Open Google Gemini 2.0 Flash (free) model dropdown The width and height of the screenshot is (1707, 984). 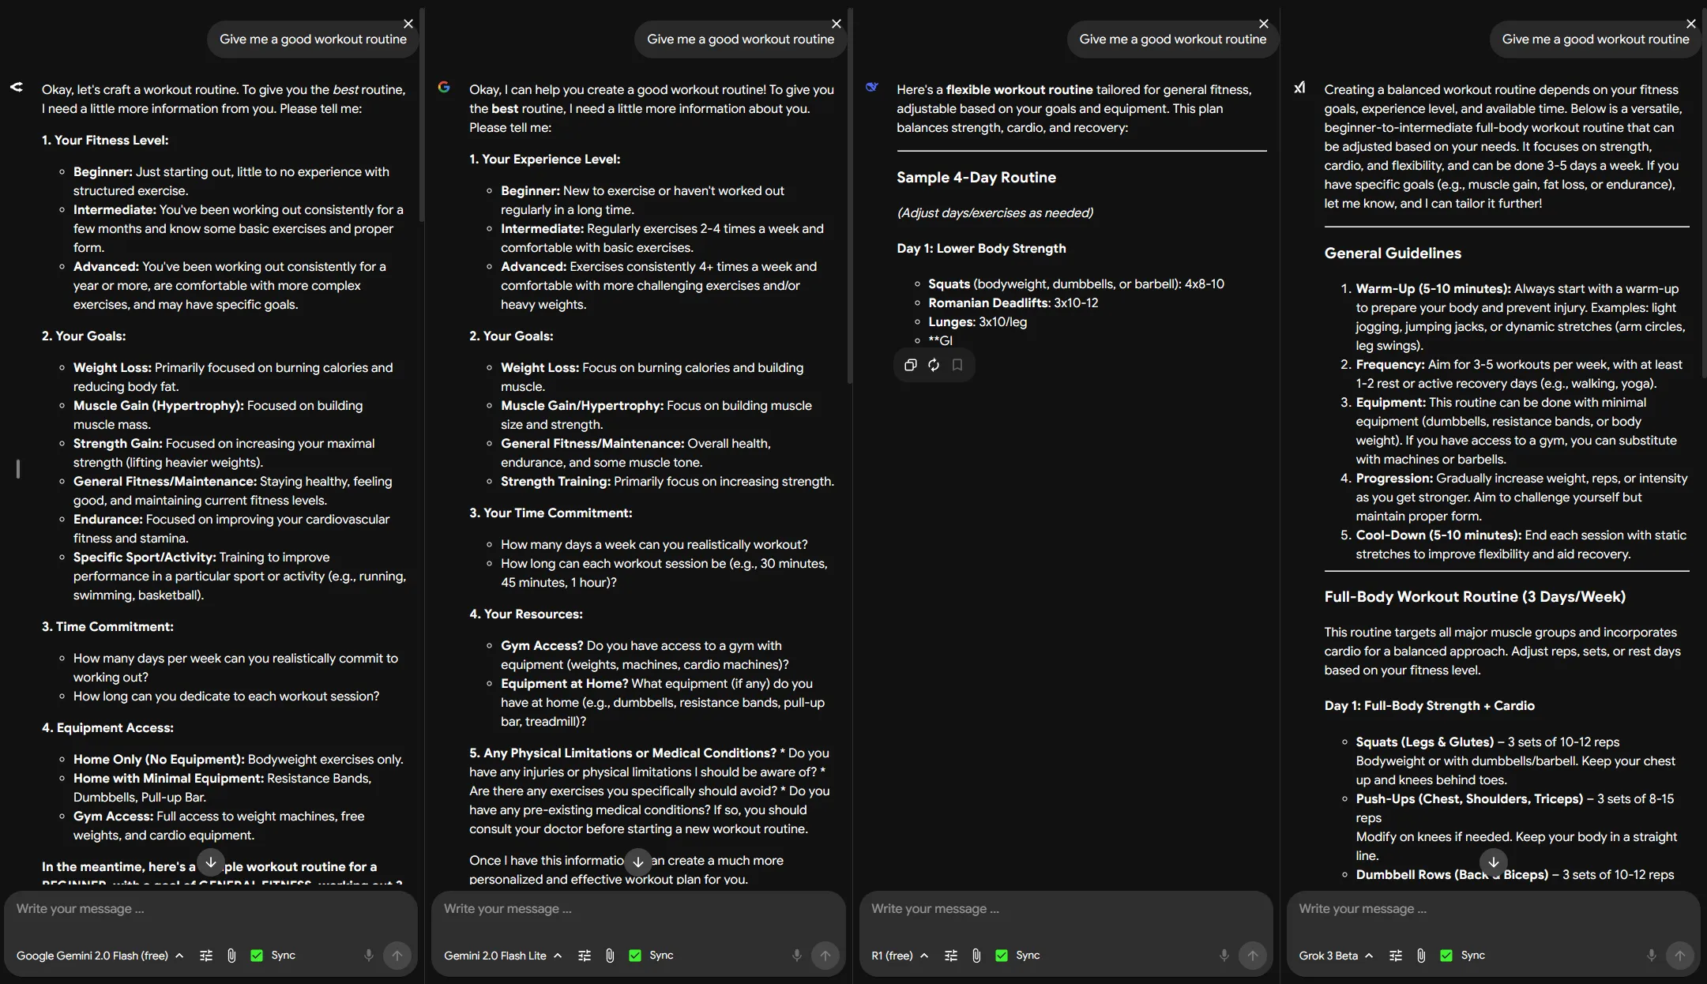click(100, 956)
